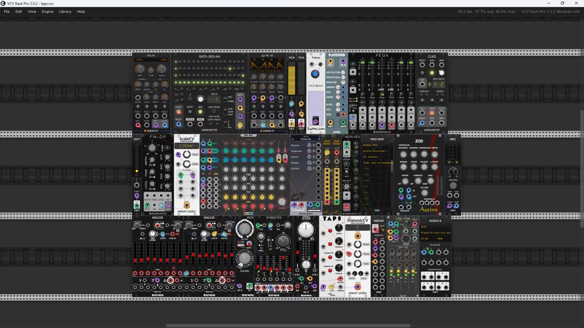The image size is (584, 328).
Task: Click the RECORD button on REC module
Action: point(453,186)
